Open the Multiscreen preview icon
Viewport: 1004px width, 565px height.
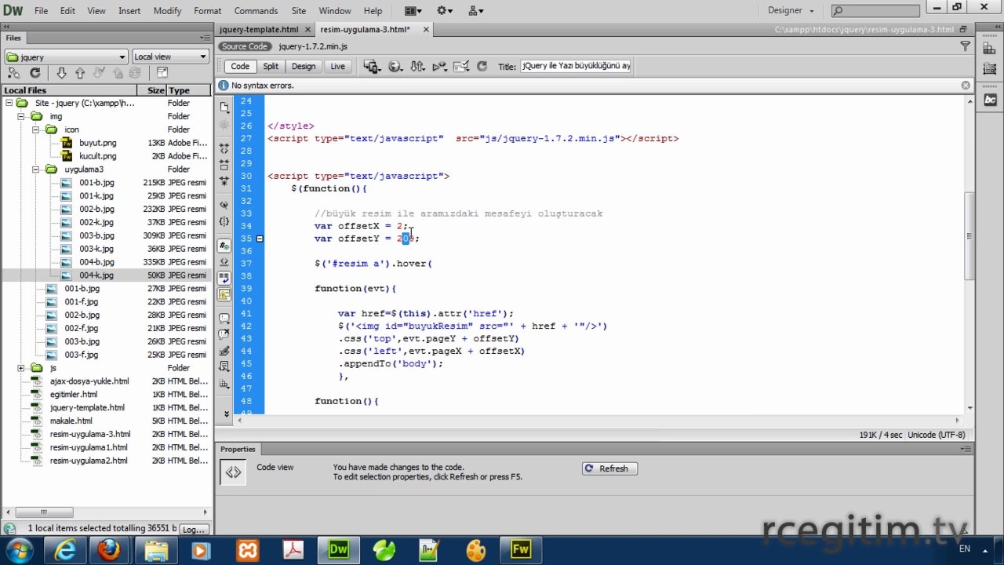373,67
